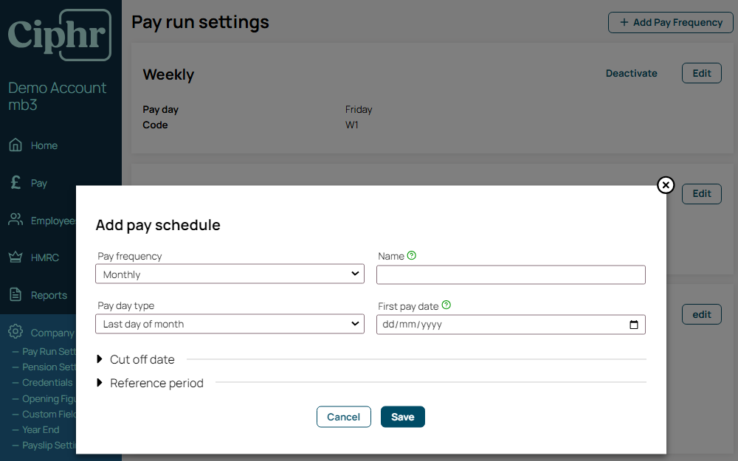This screenshot has height=461, width=738.
Task: Open Credentials in sidebar submenu
Action: pos(47,382)
